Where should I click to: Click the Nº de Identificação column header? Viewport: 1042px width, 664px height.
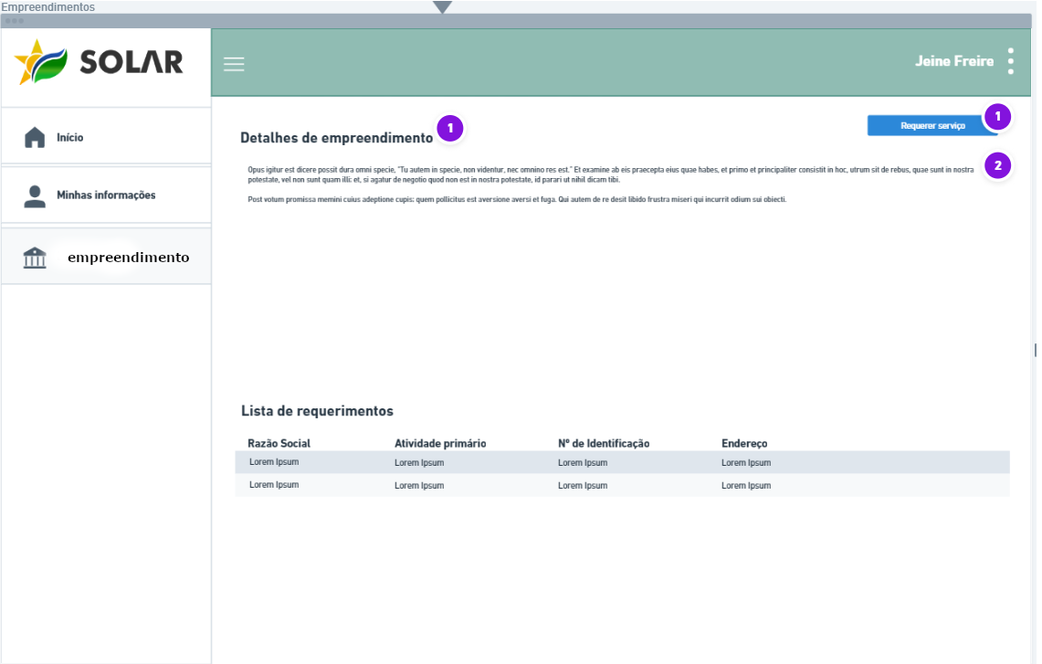[604, 443]
